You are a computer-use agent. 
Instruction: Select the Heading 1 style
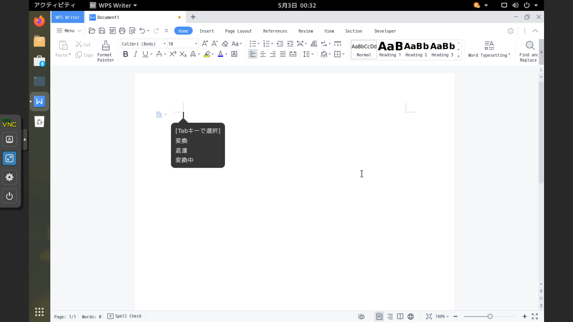coord(390,49)
